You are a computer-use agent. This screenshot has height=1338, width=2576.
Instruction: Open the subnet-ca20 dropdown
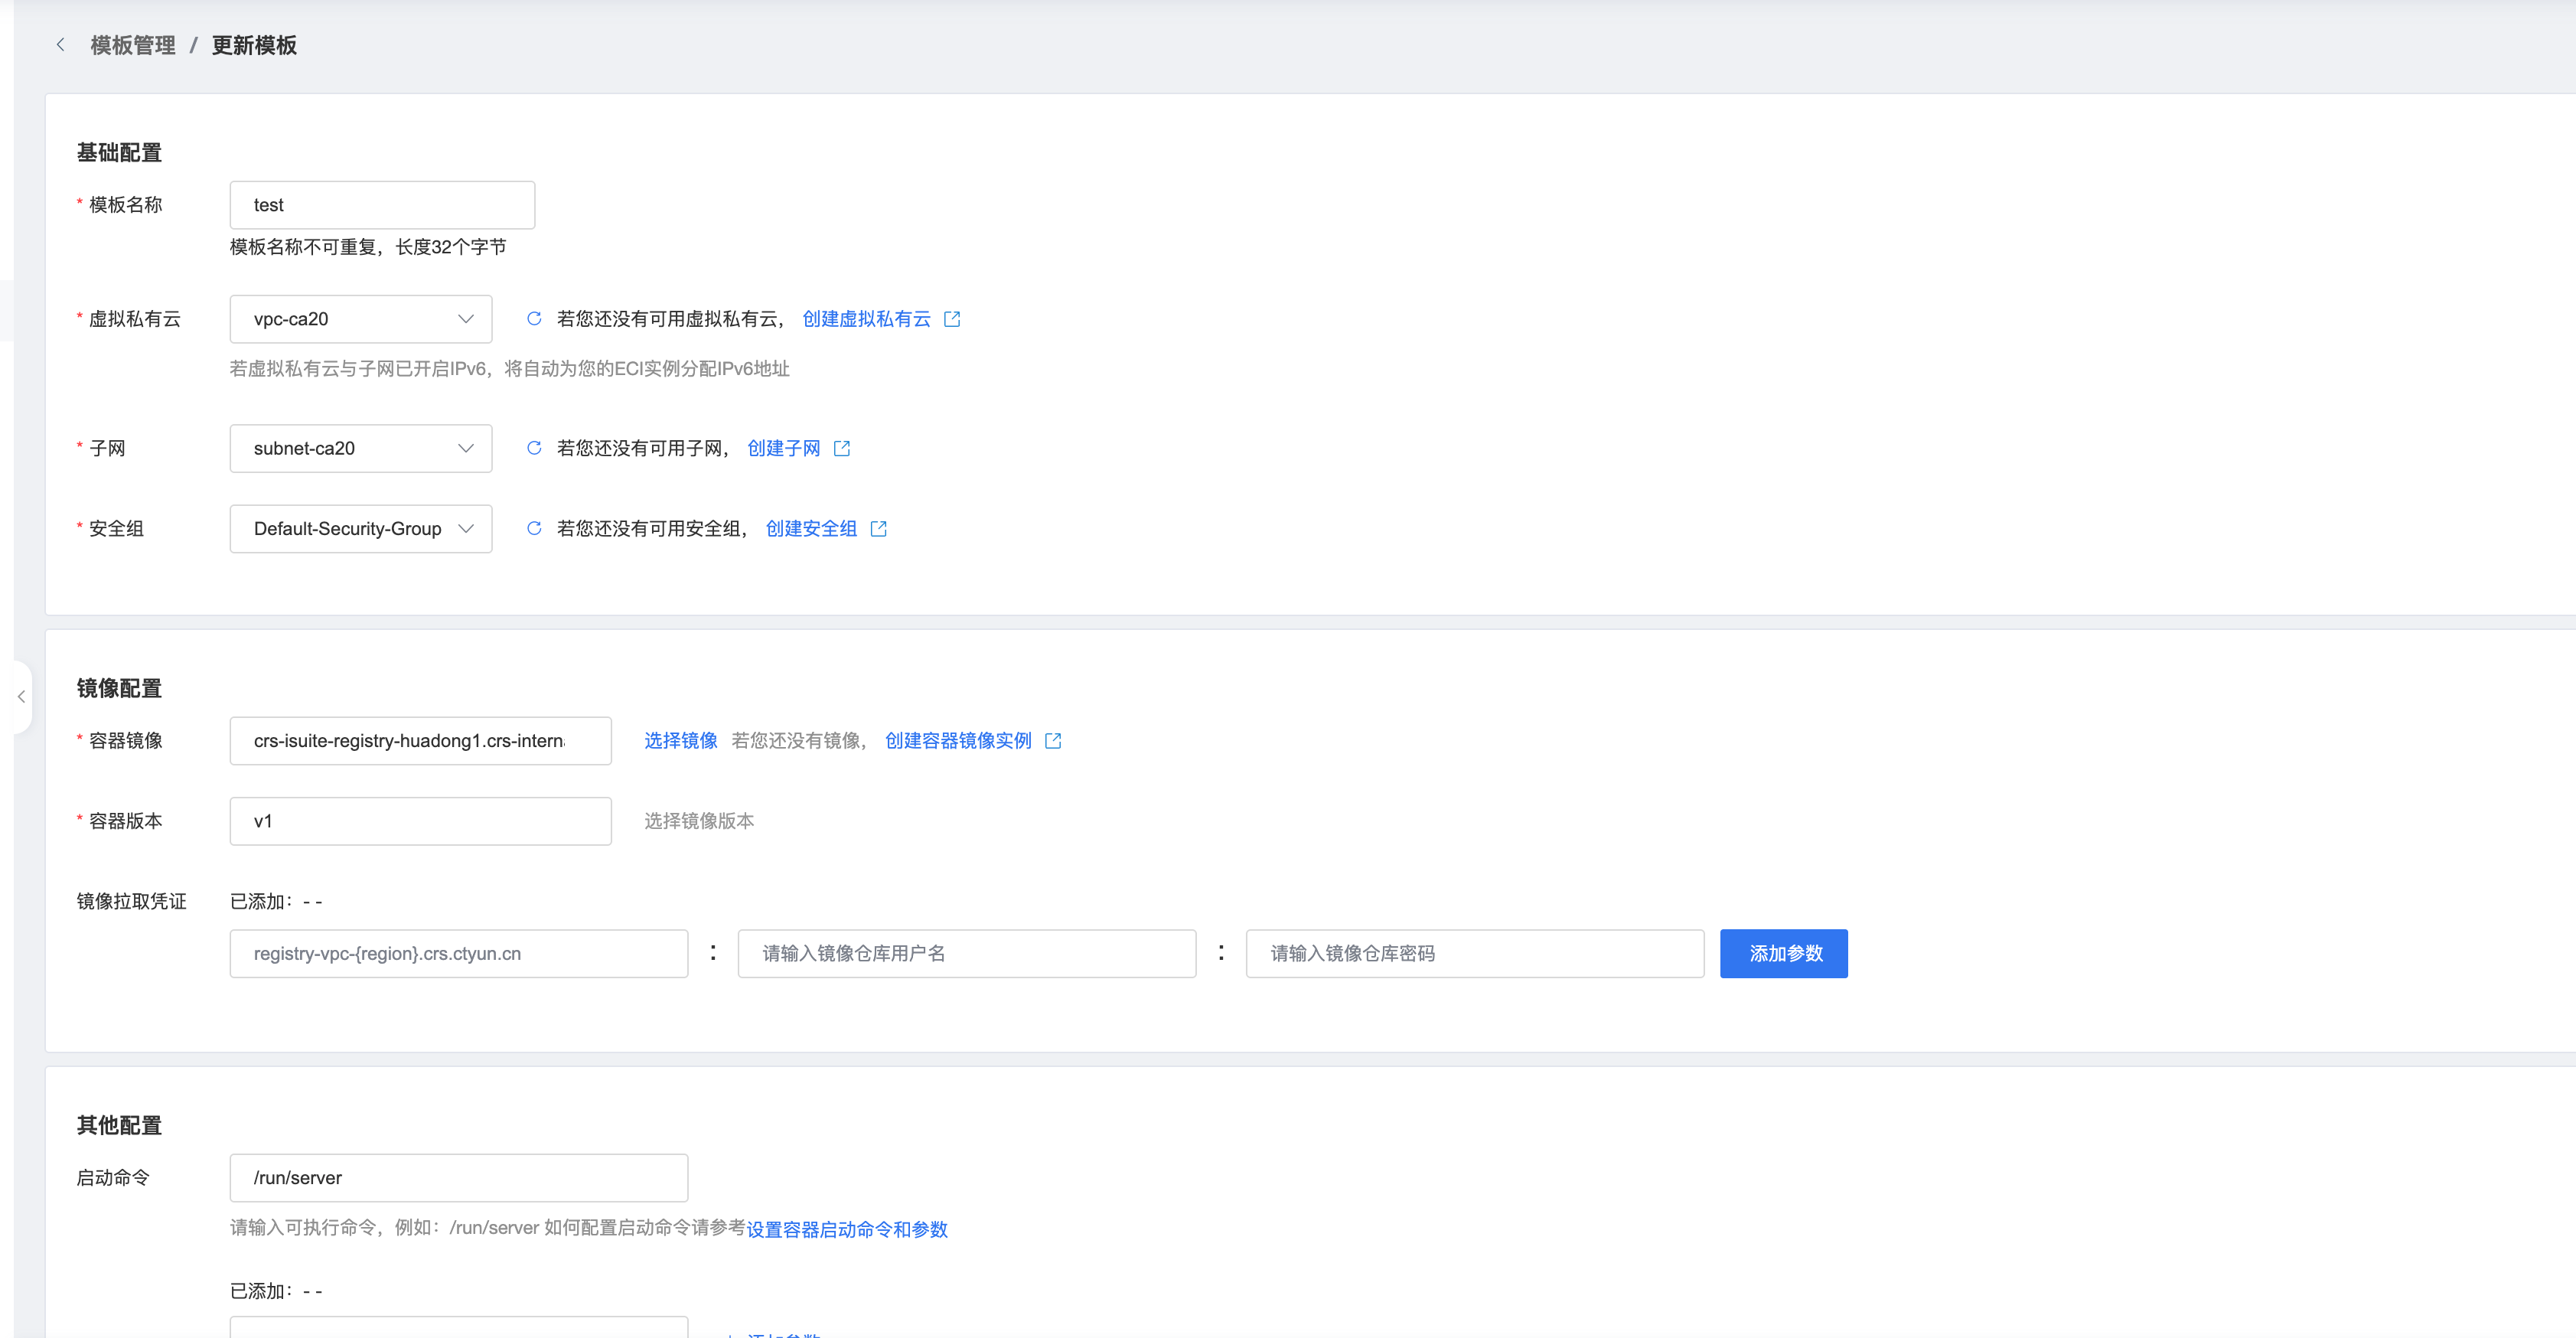(x=361, y=448)
